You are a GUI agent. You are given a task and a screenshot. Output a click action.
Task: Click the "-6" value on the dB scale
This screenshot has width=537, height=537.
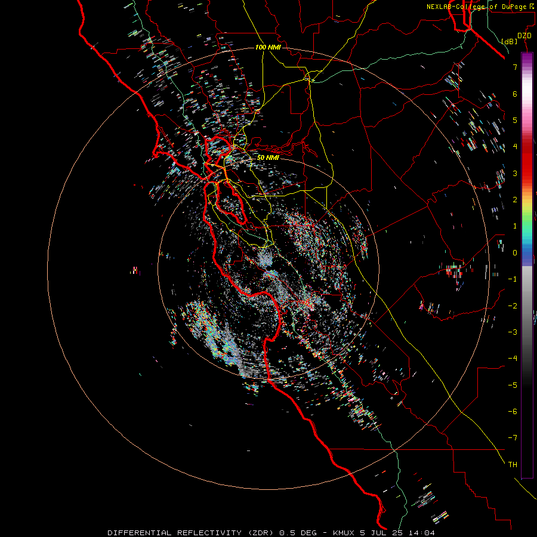(x=513, y=412)
